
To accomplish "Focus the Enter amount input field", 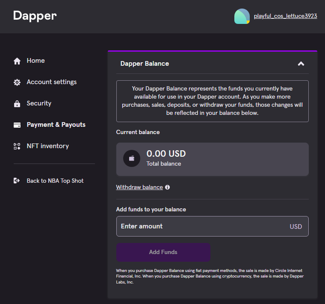I will click(x=213, y=226).
